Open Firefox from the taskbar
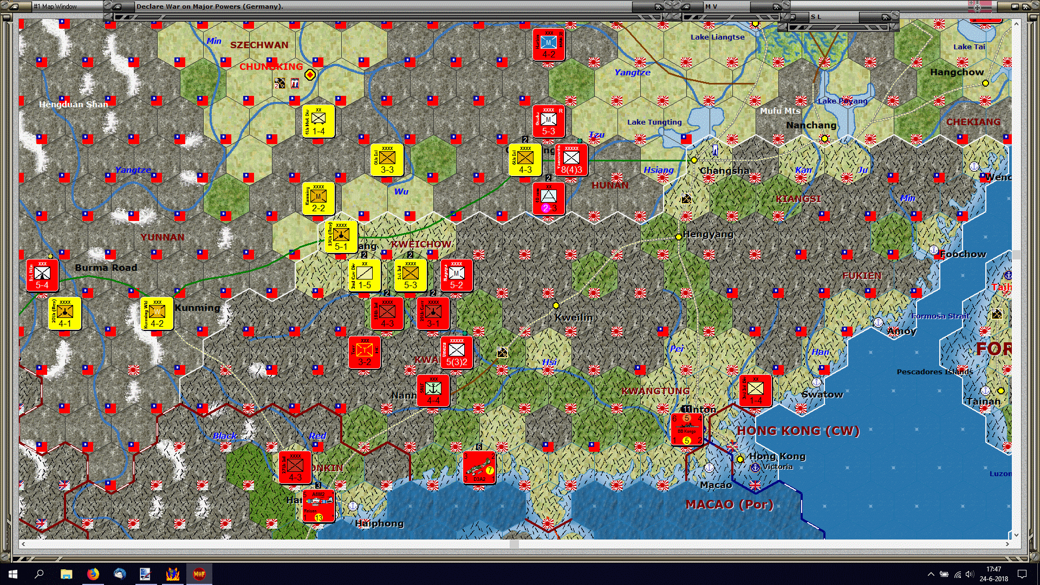Image resolution: width=1040 pixels, height=585 pixels. click(93, 574)
